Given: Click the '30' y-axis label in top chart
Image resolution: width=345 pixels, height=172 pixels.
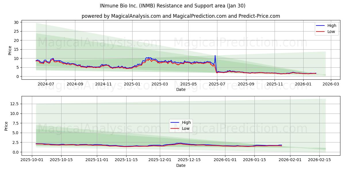Looking at the screenshot, I should coord(16,22).
